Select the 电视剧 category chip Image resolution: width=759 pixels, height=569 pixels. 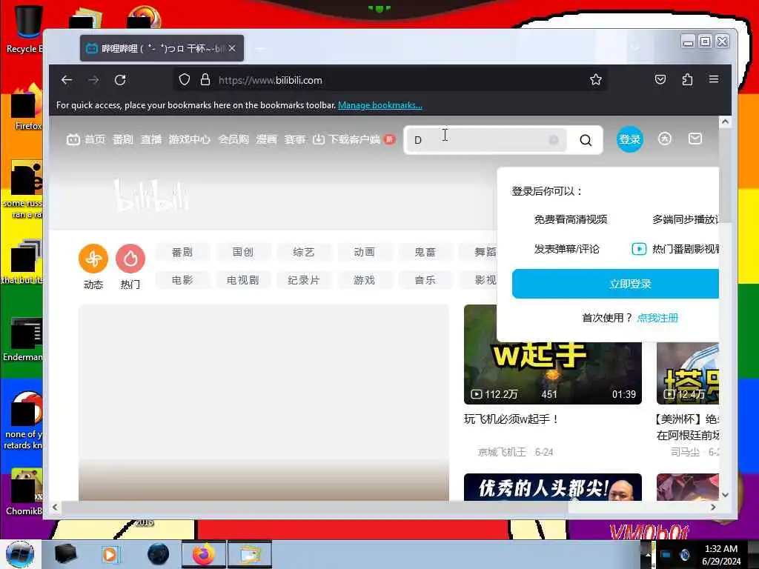[243, 280]
